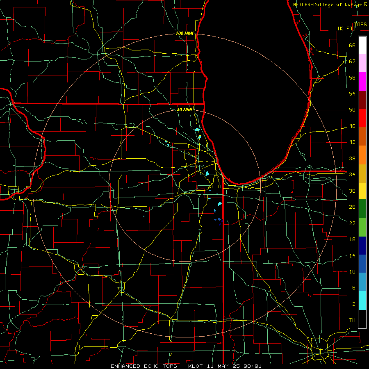Viewport: 369px width, 369px height.
Task: Click the legend value 2
Action: tap(354, 304)
